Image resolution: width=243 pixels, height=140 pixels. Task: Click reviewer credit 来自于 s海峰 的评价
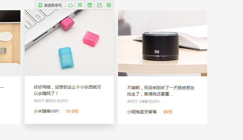143,102
